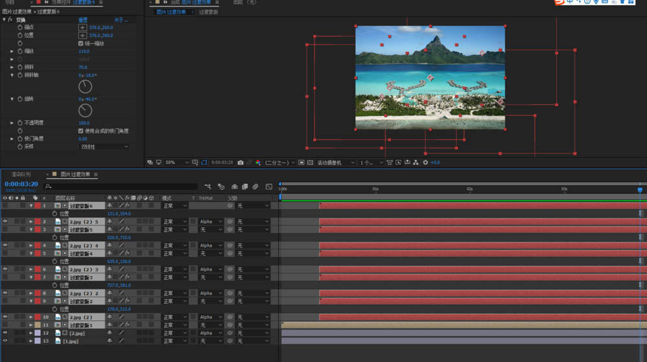Hide layer 13 [1.jpg] with eye toggle
Viewport: 647px width, 362px height.
(5, 341)
